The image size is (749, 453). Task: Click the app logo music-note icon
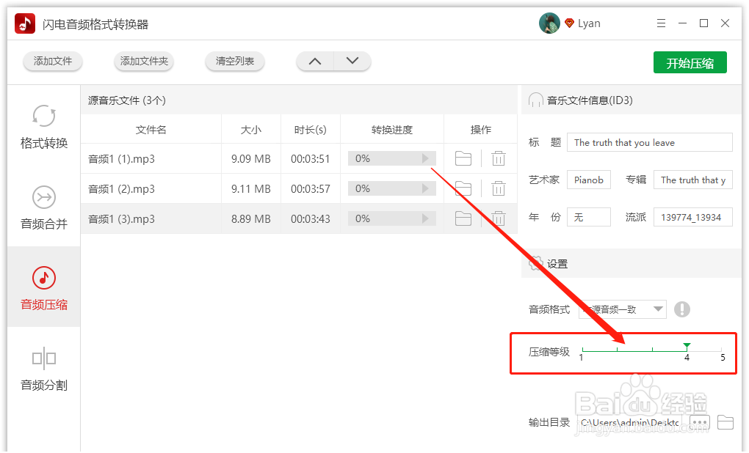click(24, 23)
